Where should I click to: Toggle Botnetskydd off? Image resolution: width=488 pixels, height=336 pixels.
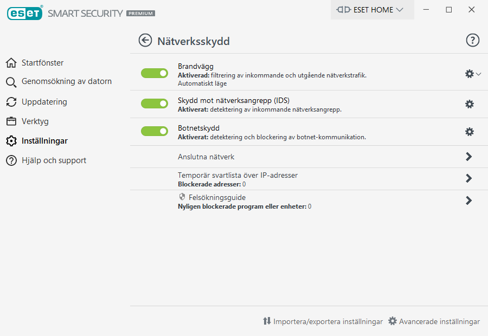click(x=155, y=131)
